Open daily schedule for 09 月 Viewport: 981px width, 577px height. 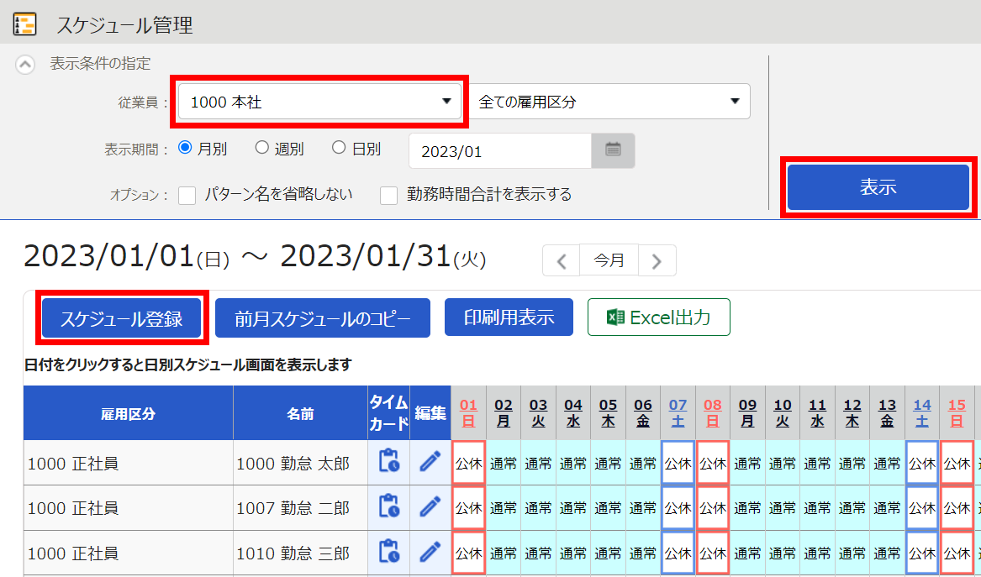click(x=747, y=413)
